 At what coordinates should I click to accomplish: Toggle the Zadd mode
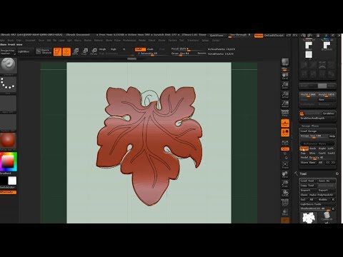point(140,49)
